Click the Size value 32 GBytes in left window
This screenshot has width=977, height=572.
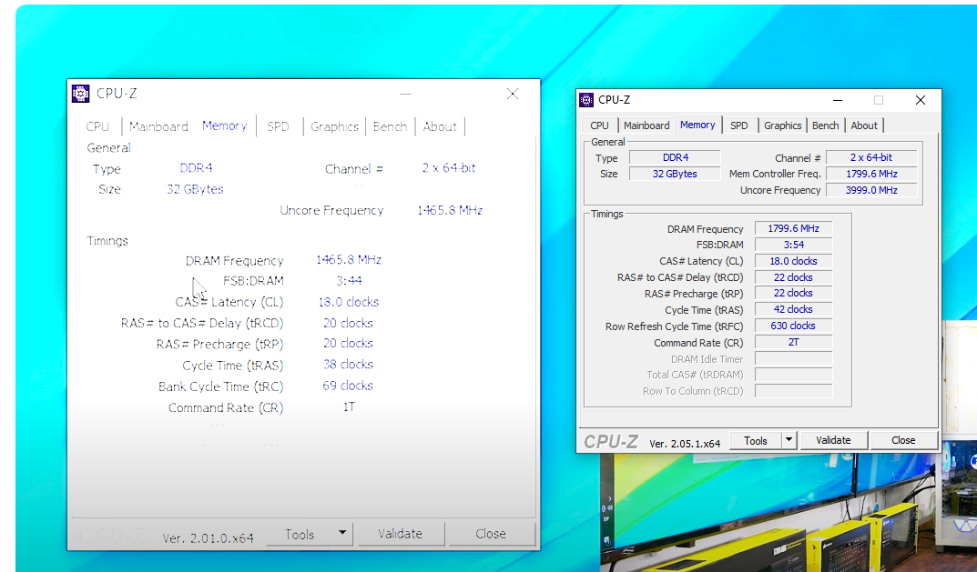pos(195,189)
